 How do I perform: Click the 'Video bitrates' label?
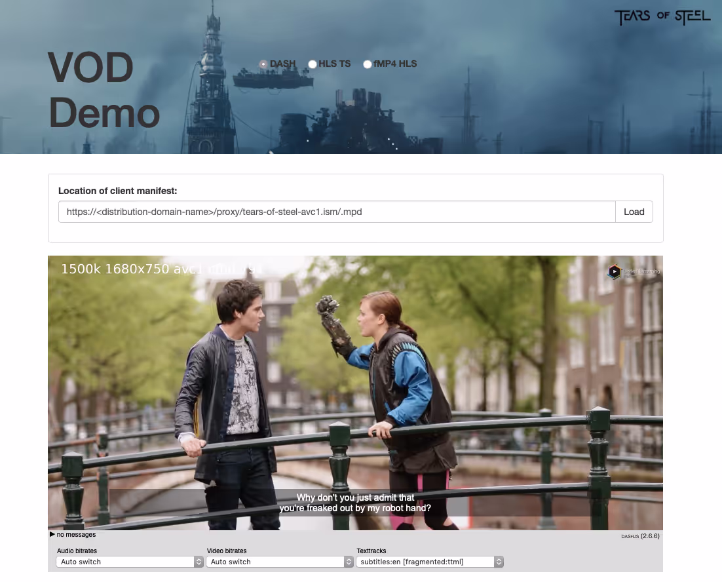[x=227, y=551]
